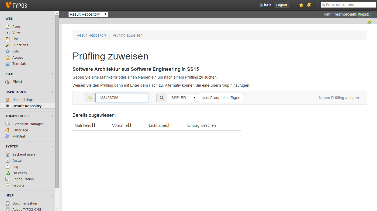This screenshot has width=377, height=211.
Task: Click the lightning bolt clear cache icon
Action: pyautogui.click(x=309, y=5)
